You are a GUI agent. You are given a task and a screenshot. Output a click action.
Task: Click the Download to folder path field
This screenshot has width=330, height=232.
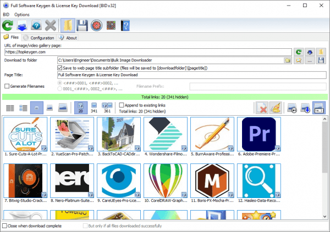point(174,60)
